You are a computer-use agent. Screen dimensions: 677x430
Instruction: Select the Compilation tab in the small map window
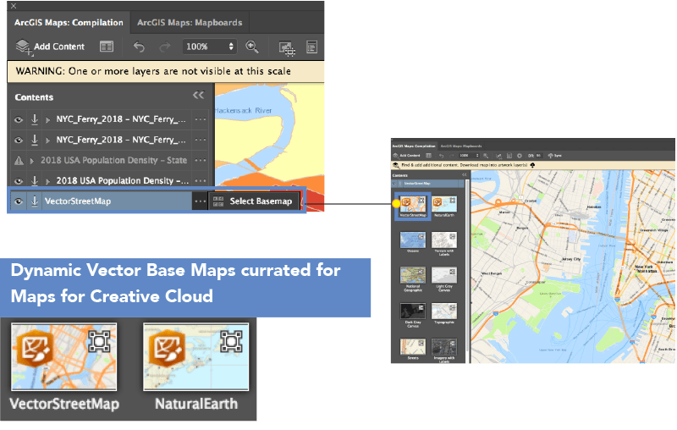pyautogui.click(x=414, y=146)
